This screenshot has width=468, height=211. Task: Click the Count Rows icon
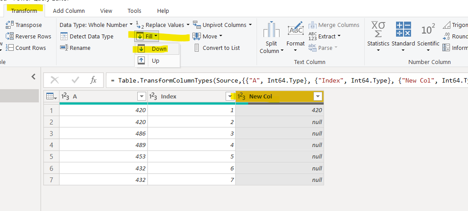(x=10, y=48)
